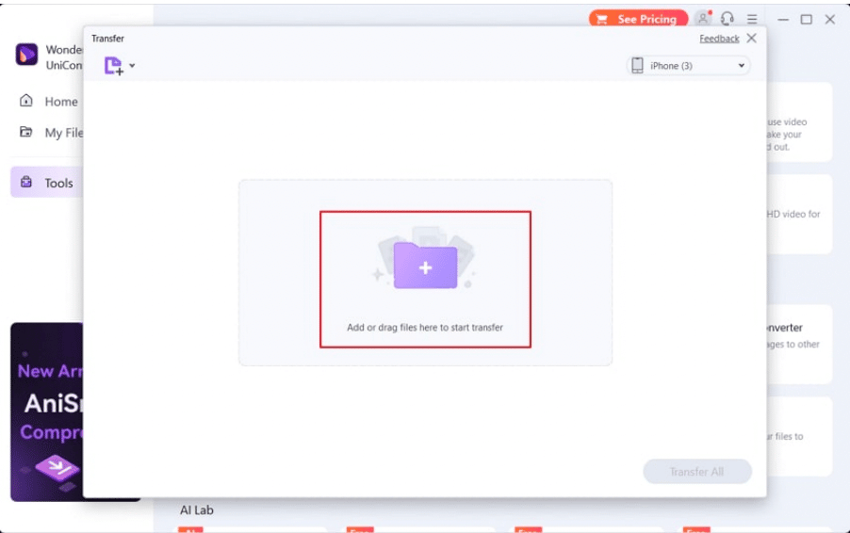This screenshot has height=533, width=850.
Task: Click the Wondershare UniConverter logo icon
Action: (26, 55)
